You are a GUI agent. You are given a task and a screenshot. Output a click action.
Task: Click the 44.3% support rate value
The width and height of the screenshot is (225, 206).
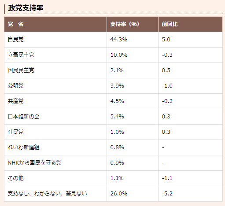pos(119,40)
